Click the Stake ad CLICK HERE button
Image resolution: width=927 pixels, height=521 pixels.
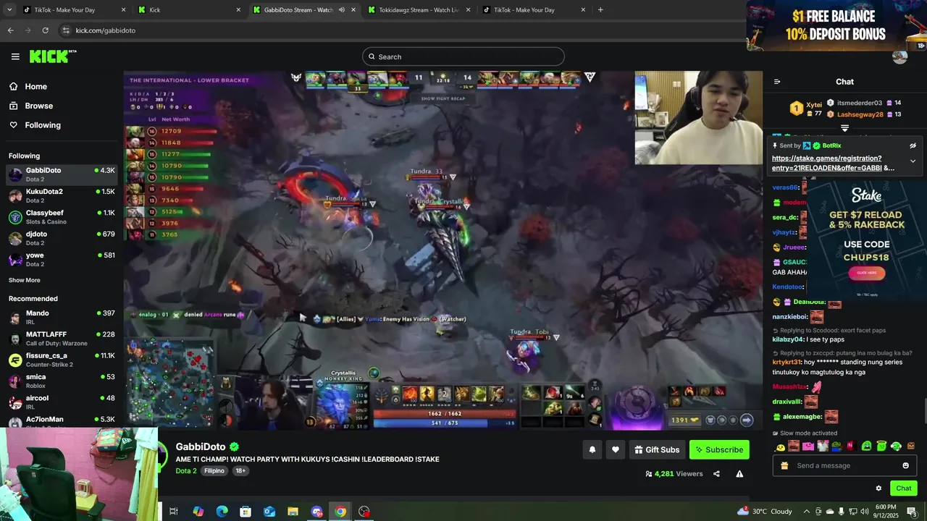(x=866, y=273)
